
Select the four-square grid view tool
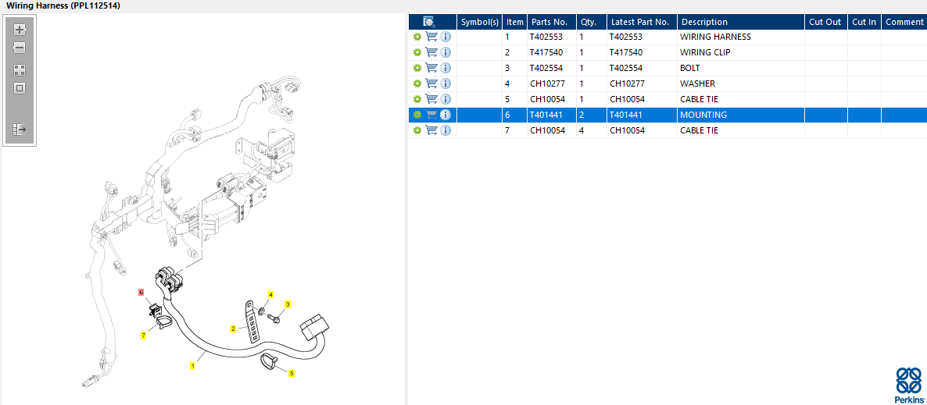(20, 71)
